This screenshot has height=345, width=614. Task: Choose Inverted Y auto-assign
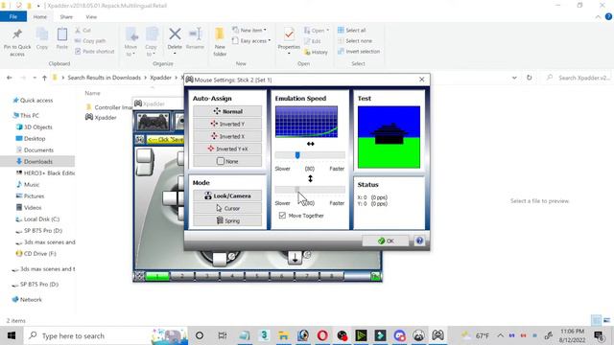pos(227,124)
